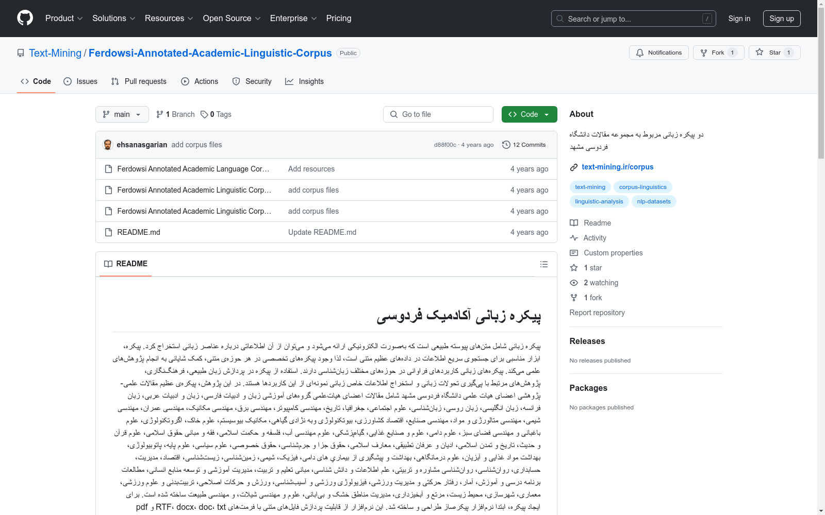
Task: Click the text-mining topic tag
Action: [x=590, y=187]
